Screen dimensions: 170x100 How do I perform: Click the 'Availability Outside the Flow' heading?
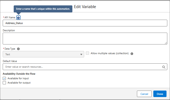[x=19, y=74]
